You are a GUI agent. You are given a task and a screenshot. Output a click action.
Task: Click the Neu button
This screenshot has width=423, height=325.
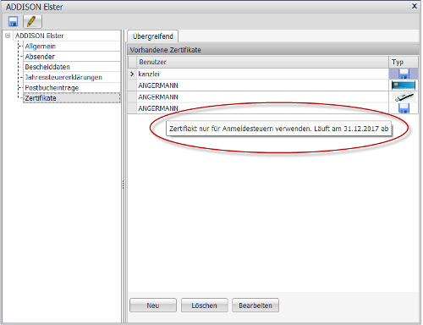click(x=153, y=306)
